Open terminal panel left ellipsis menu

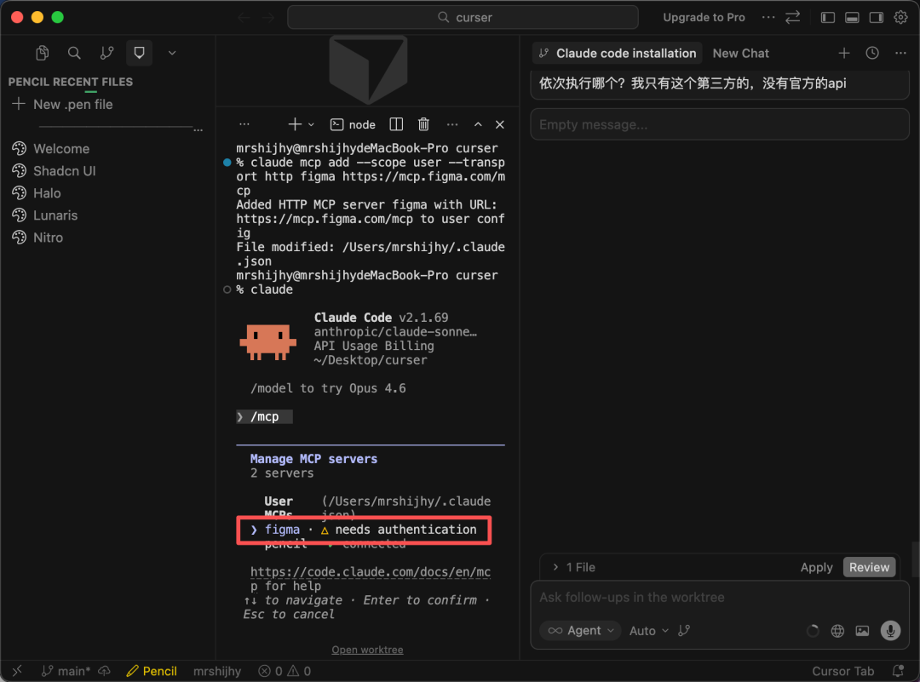[x=244, y=124]
